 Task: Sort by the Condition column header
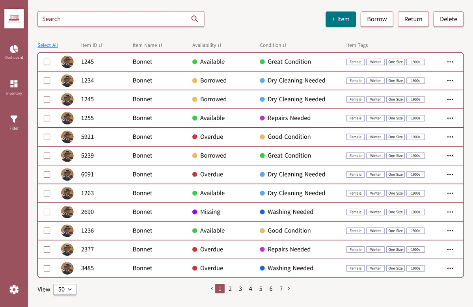[x=273, y=45]
